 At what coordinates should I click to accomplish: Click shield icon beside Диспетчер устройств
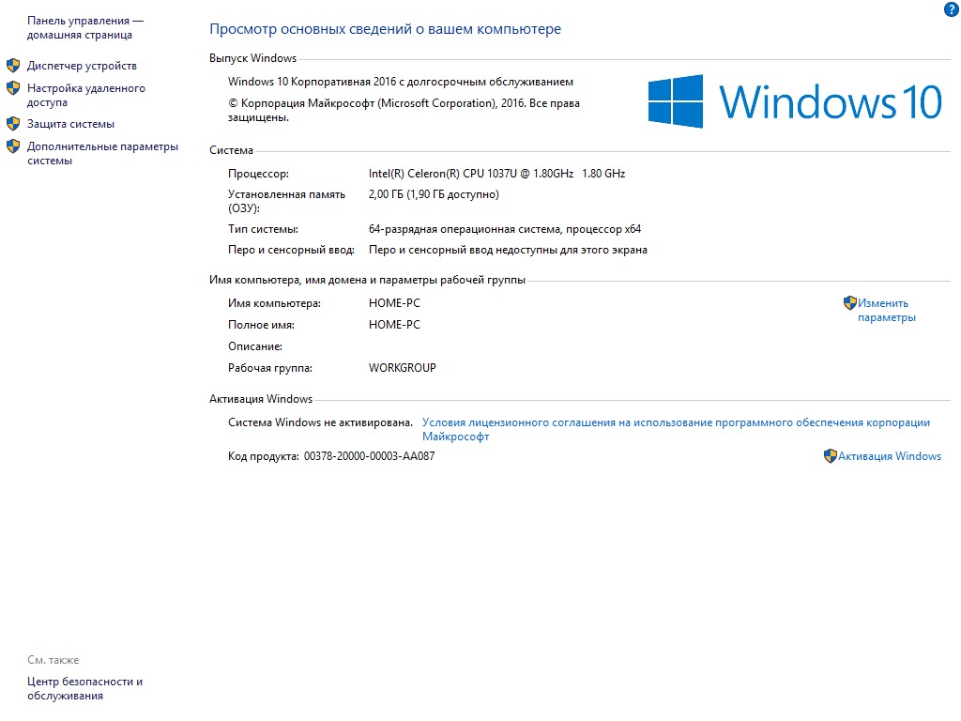pos(13,66)
